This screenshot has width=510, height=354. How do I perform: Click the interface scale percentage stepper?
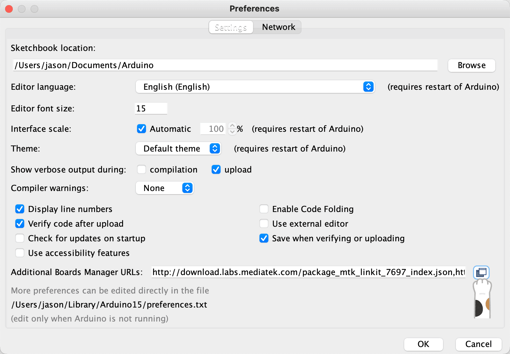[x=232, y=129]
